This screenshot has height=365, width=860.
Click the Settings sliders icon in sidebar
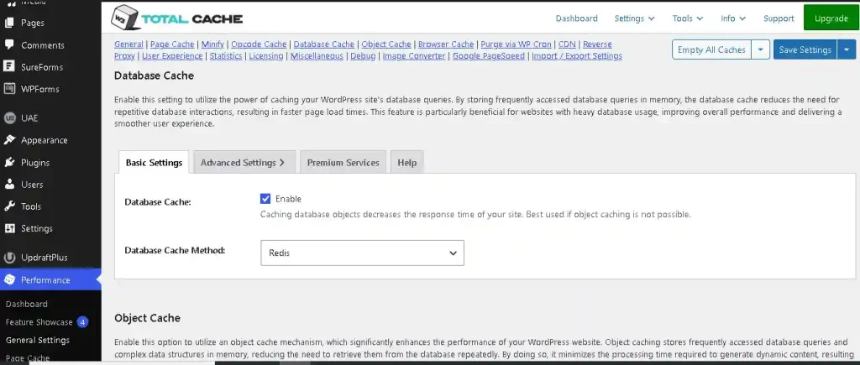pyautogui.click(x=8, y=228)
